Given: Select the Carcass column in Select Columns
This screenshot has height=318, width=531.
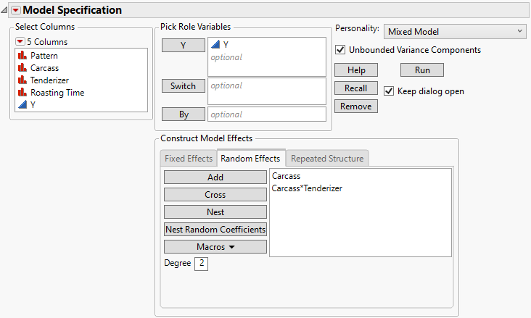Looking at the screenshot, I should [44, 68].
